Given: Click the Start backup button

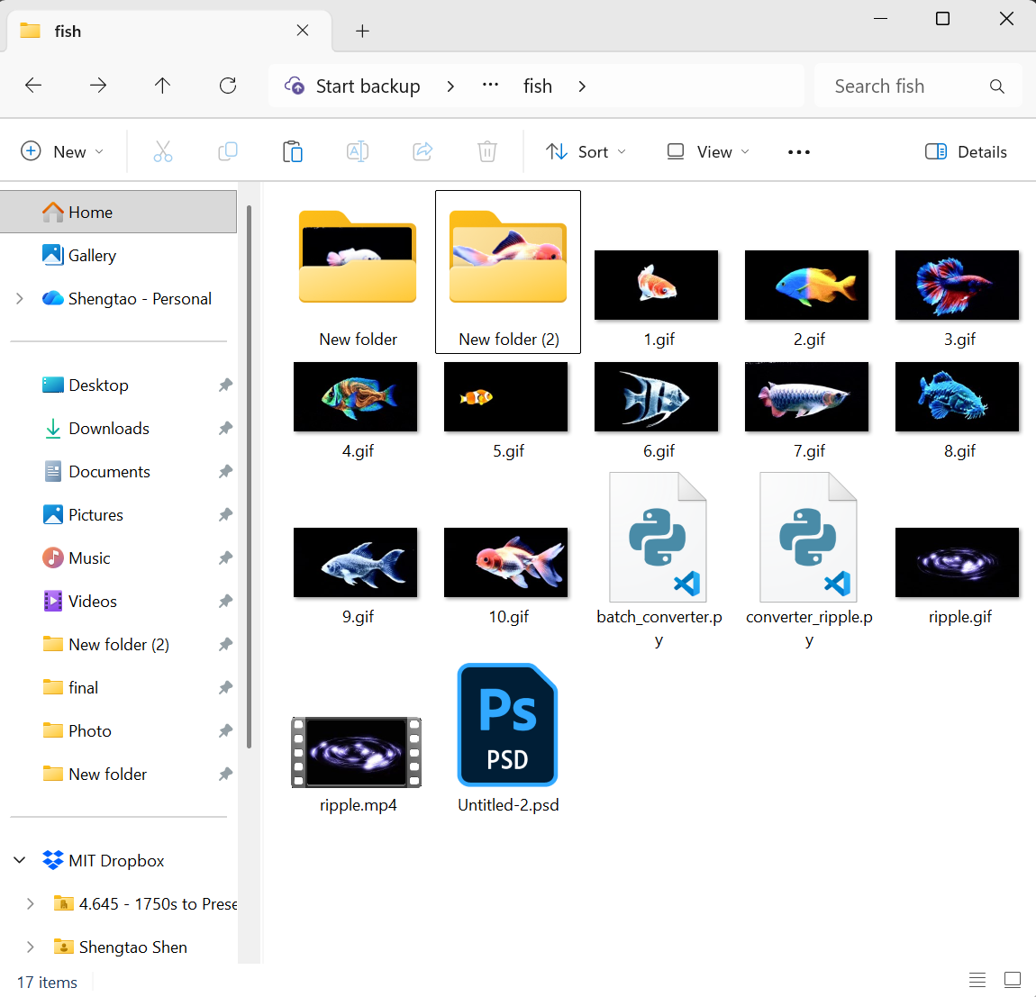Looking at the screenshot, I should [x=353, y=86].
